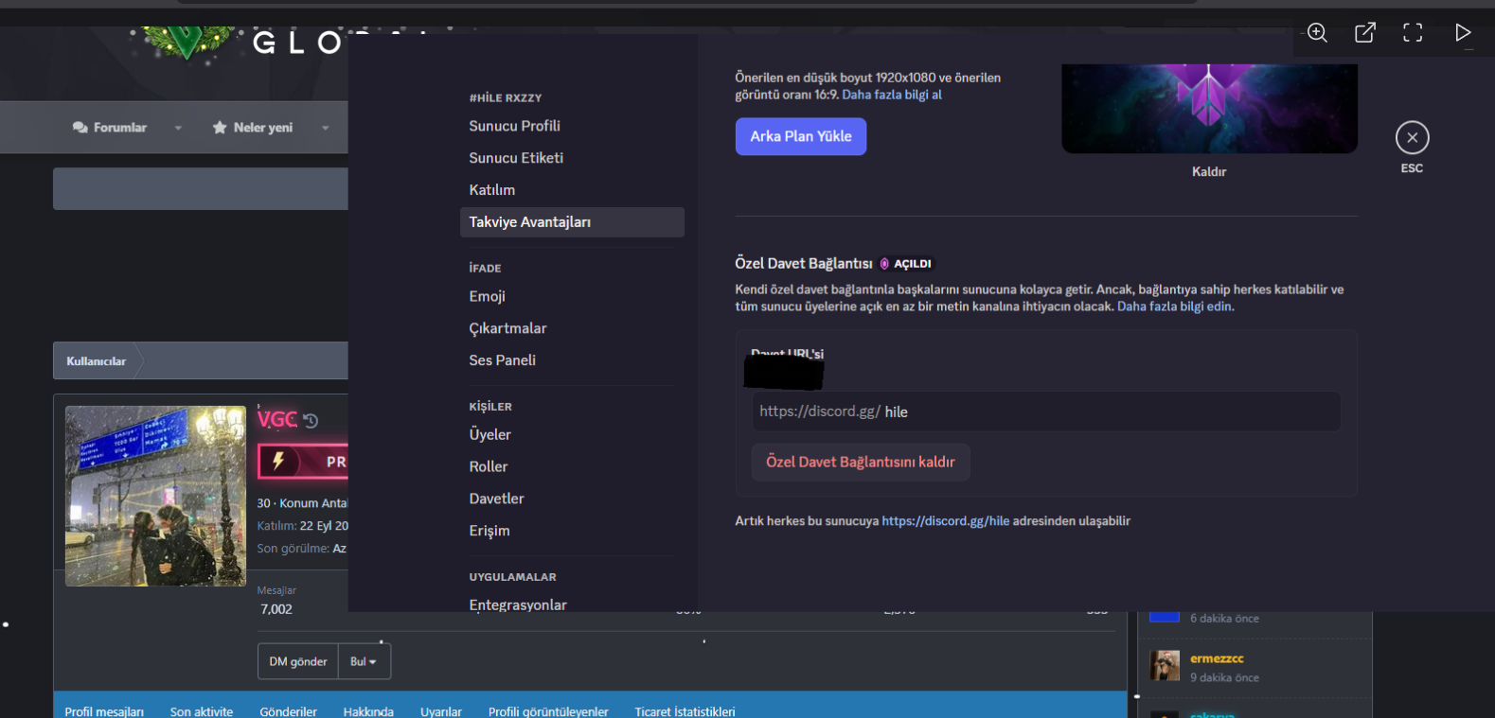Switch to Profil mesajları tab
1495x718 pixels.
[104, 711]
